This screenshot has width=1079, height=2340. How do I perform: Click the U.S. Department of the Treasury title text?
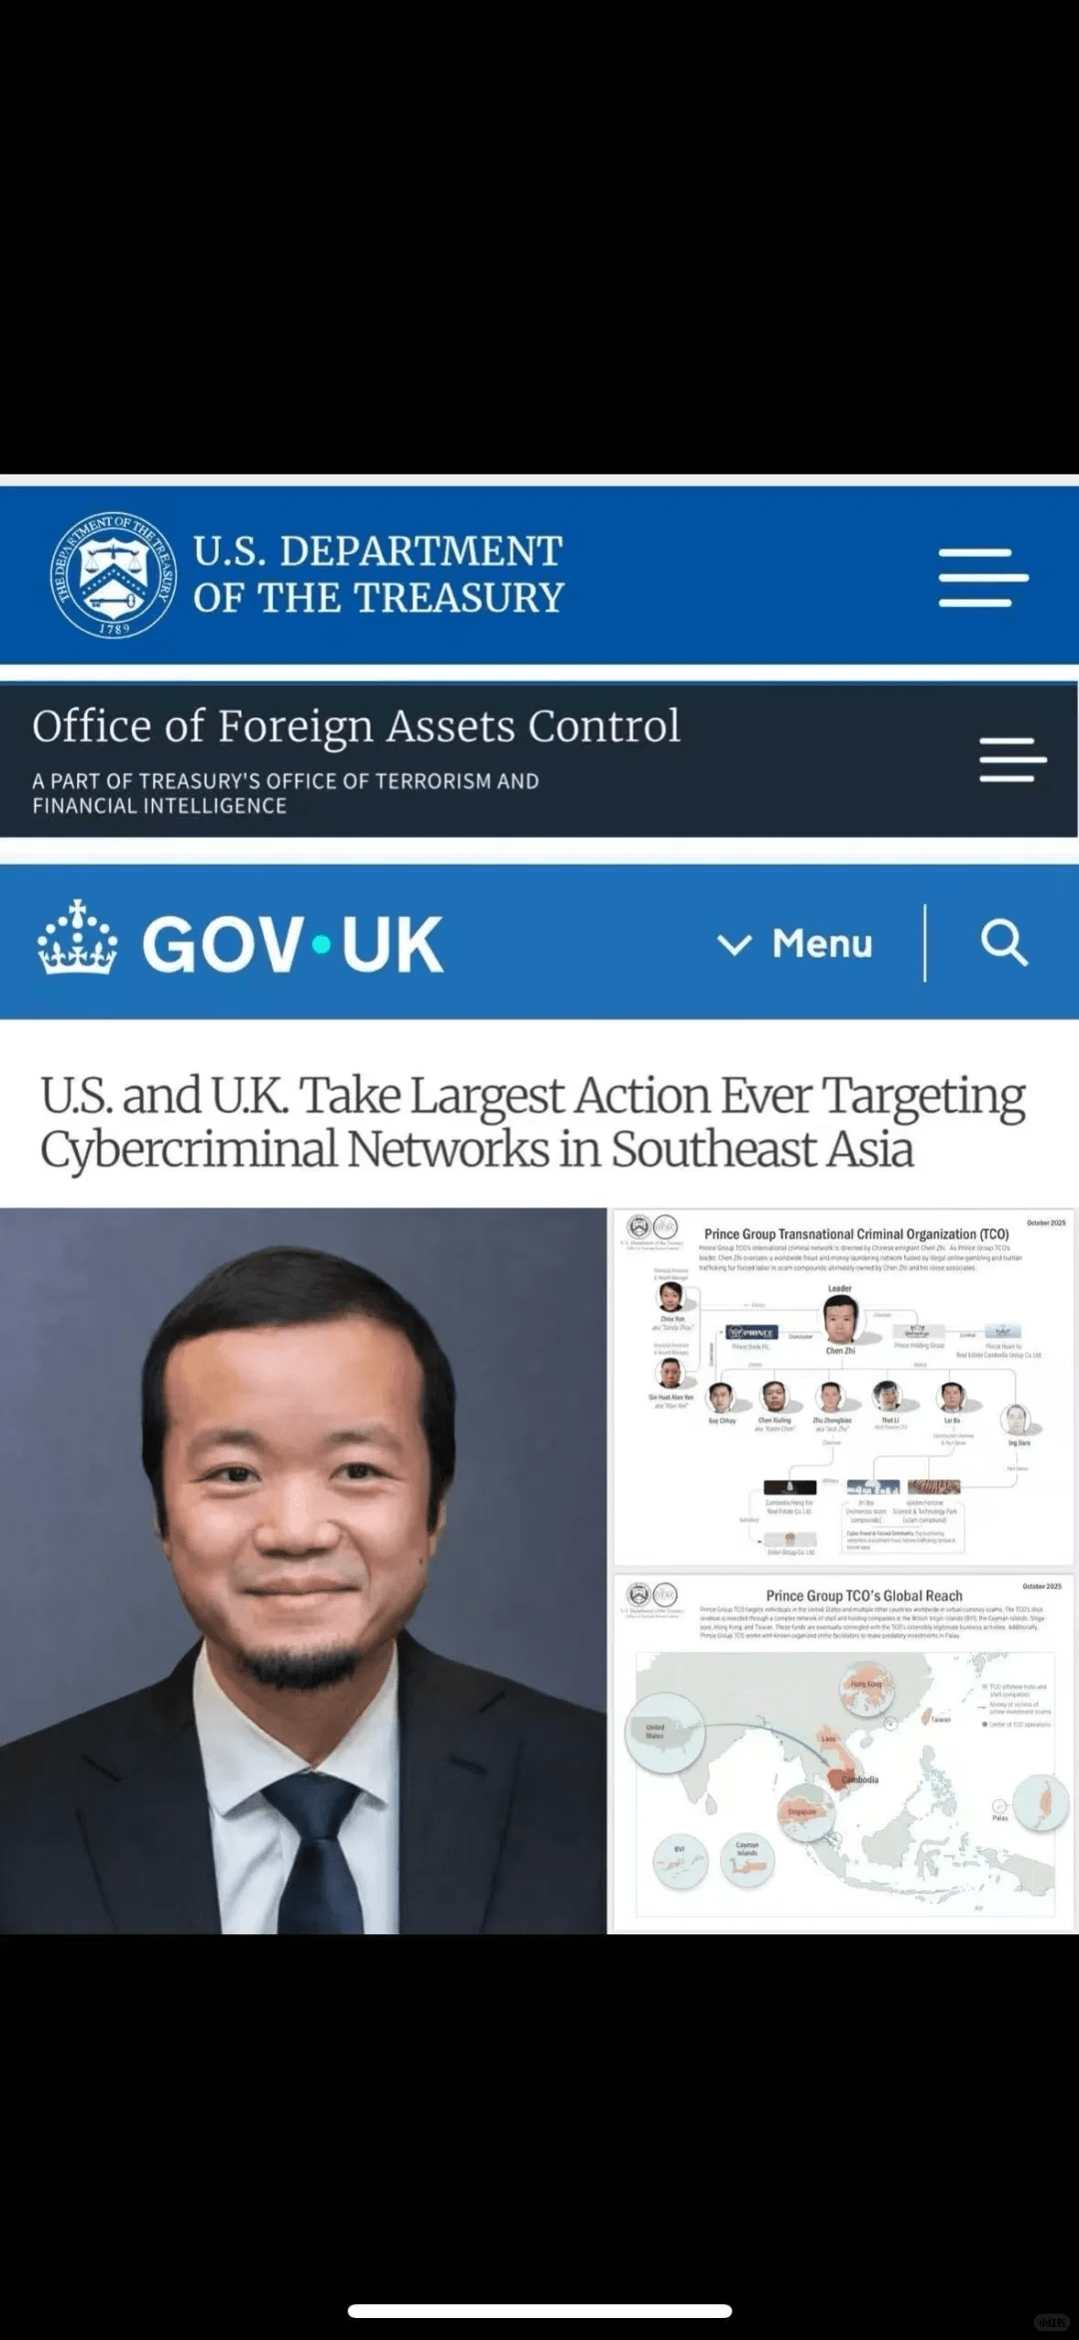click(x=378, y=574)
